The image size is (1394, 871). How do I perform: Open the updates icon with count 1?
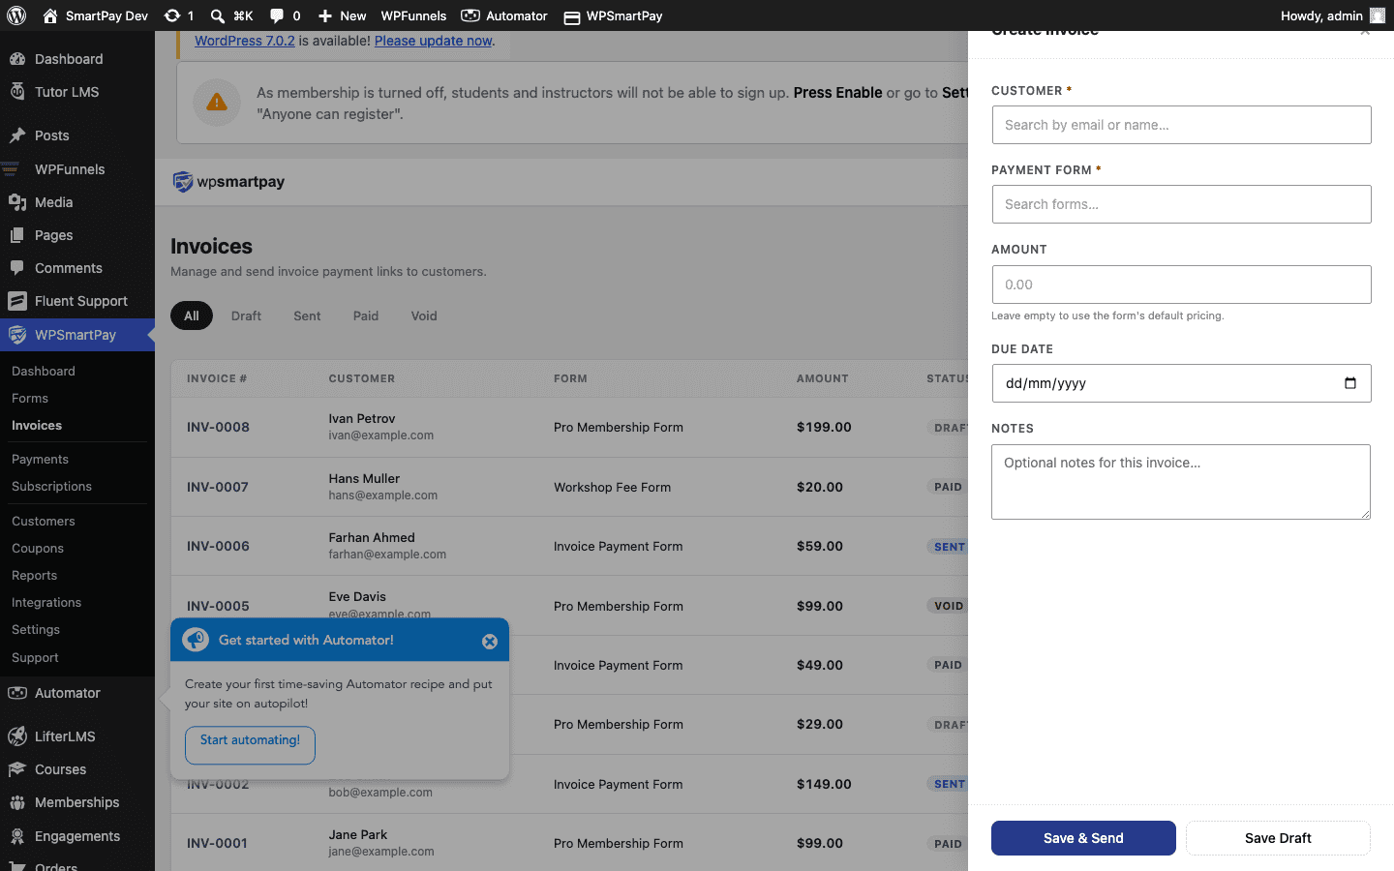pos(179,15)
